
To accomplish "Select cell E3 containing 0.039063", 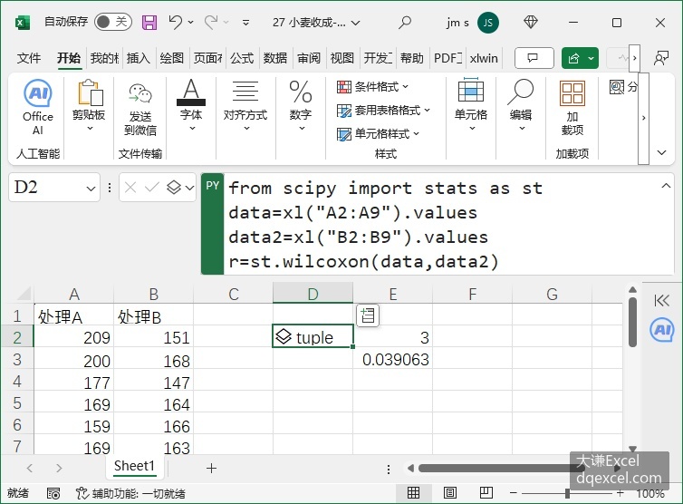I will pos(392,360).
